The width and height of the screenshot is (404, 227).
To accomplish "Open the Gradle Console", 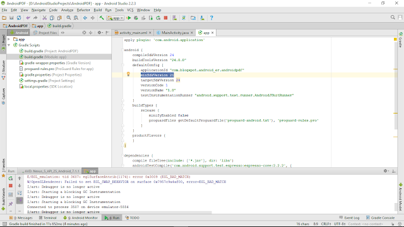I will click(380, 218).
